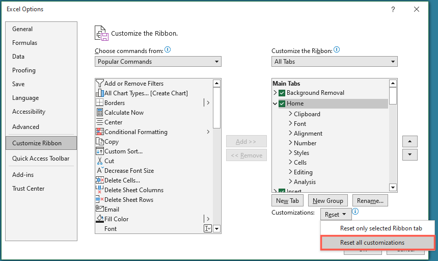Viewport: 438px width, 261px height.
Task: Select the All Chart Types command icon
Action: pos(100,93)
